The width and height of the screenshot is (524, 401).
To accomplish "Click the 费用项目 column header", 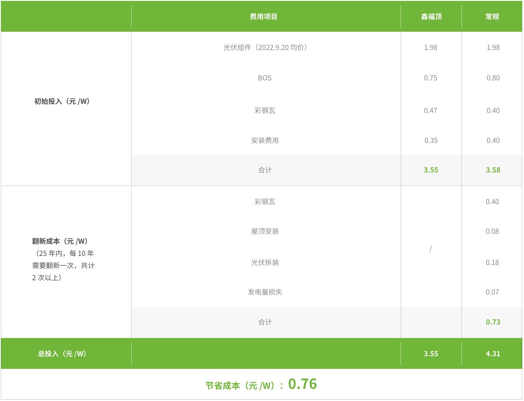I will pyautogui.click(x=264, y=17).
